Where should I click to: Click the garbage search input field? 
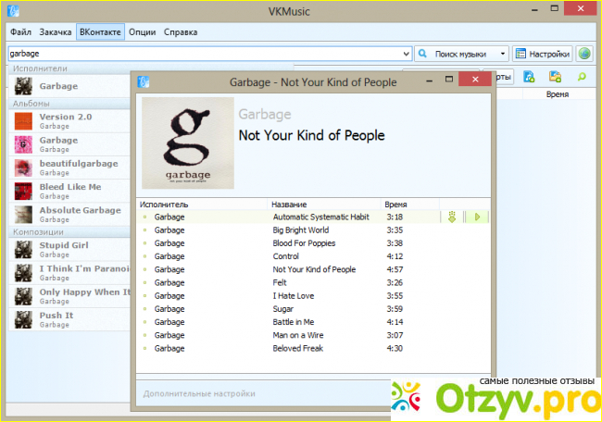point(204,54)
